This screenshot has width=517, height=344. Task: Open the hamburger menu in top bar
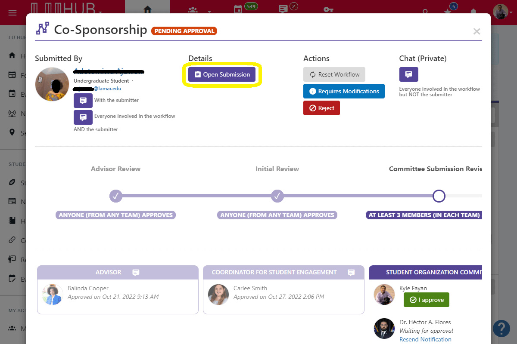point(12,13)
